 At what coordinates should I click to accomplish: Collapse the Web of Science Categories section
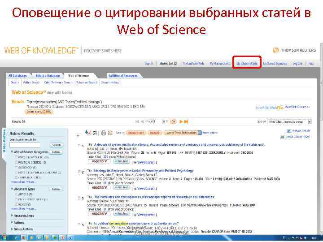pyautogui.click(x=12, y=152)
